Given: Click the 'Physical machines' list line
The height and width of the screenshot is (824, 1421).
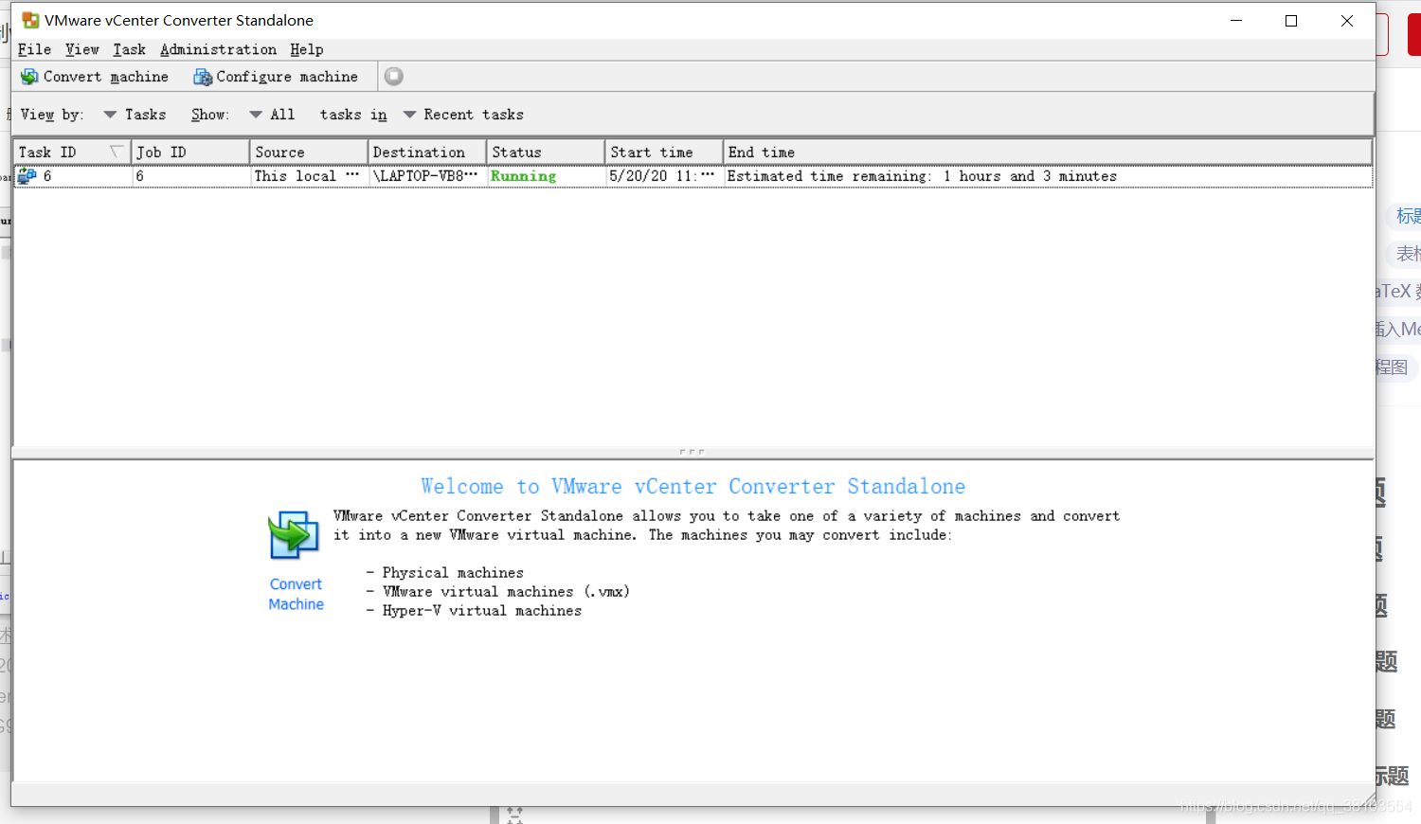Looking at the screenshot, I should click(x=444, y=573).
